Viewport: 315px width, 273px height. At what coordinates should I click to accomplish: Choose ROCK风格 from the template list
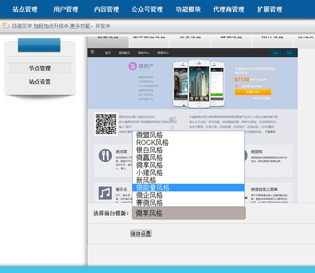point(188,142)
